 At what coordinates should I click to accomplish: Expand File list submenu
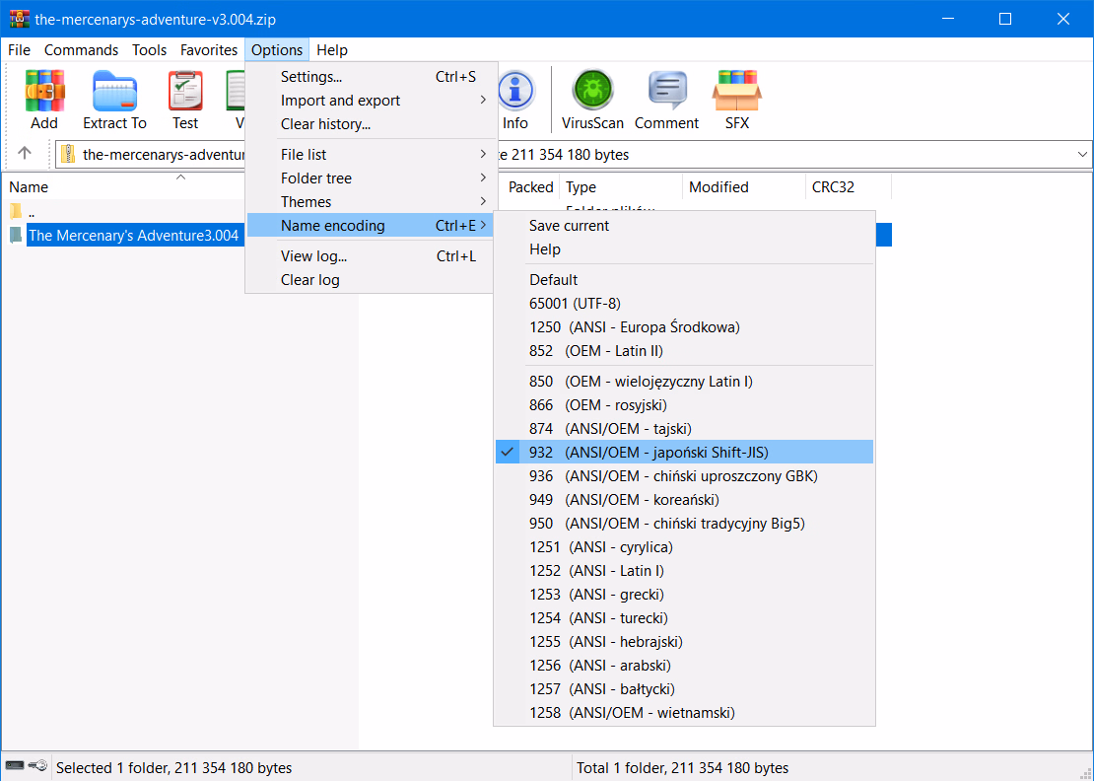click(x=372, y=155)
